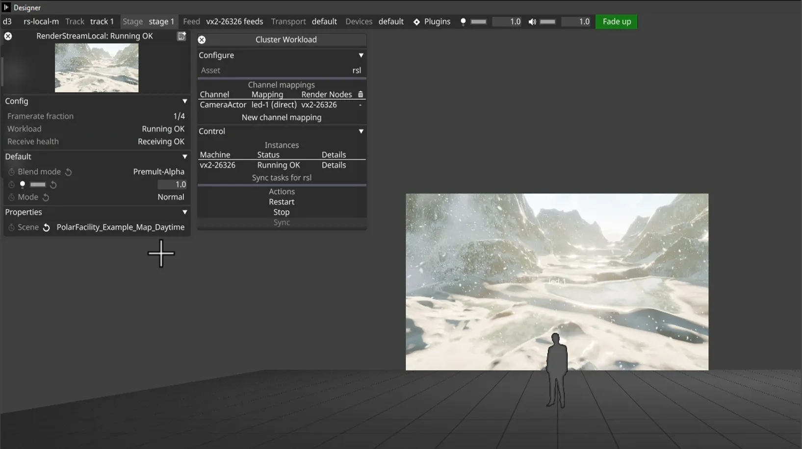Collapse the Control section in Cluster Workload
This screenshot has width=802, height=449.
[361, 131]
